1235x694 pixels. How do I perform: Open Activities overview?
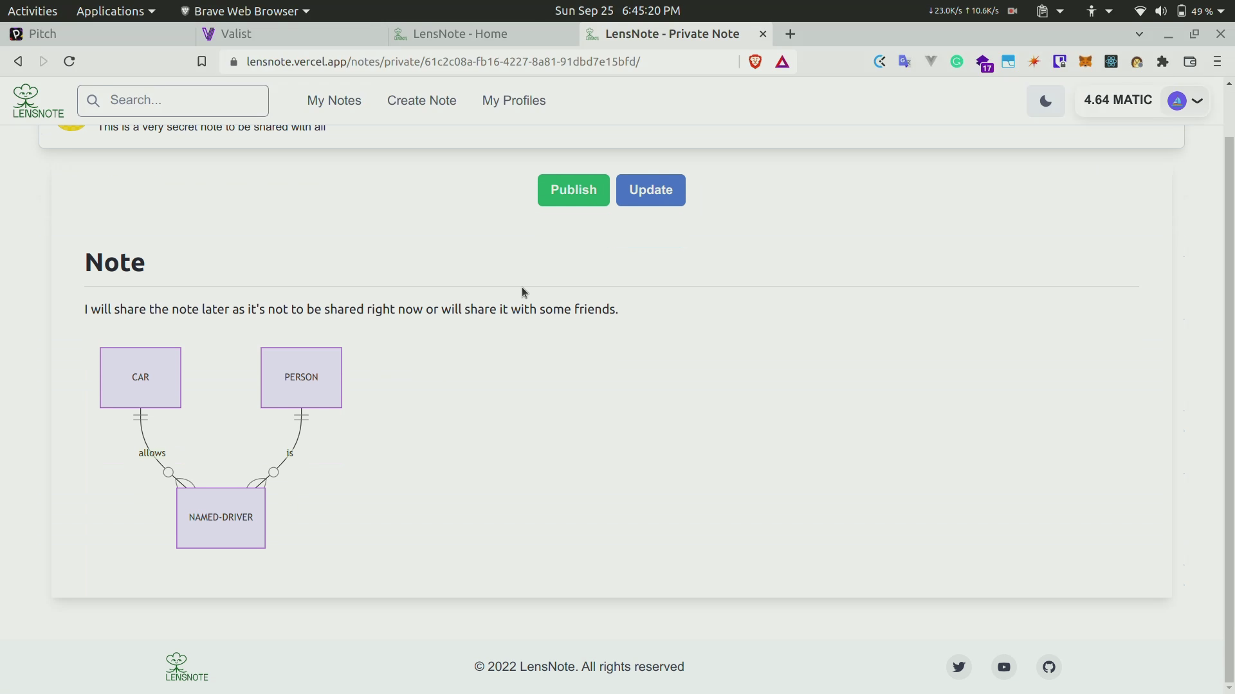tap(32, 11)
